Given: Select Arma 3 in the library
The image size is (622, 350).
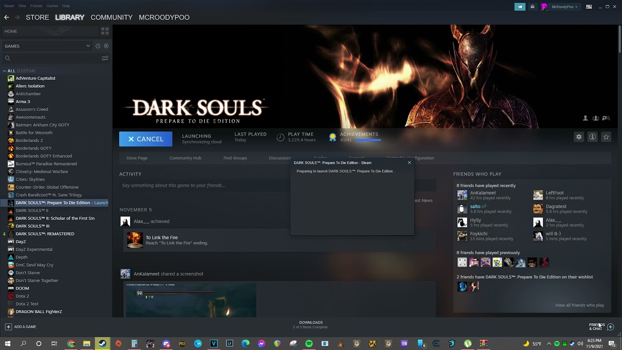Looking at the screenshot, I should (x=23, y=102).
